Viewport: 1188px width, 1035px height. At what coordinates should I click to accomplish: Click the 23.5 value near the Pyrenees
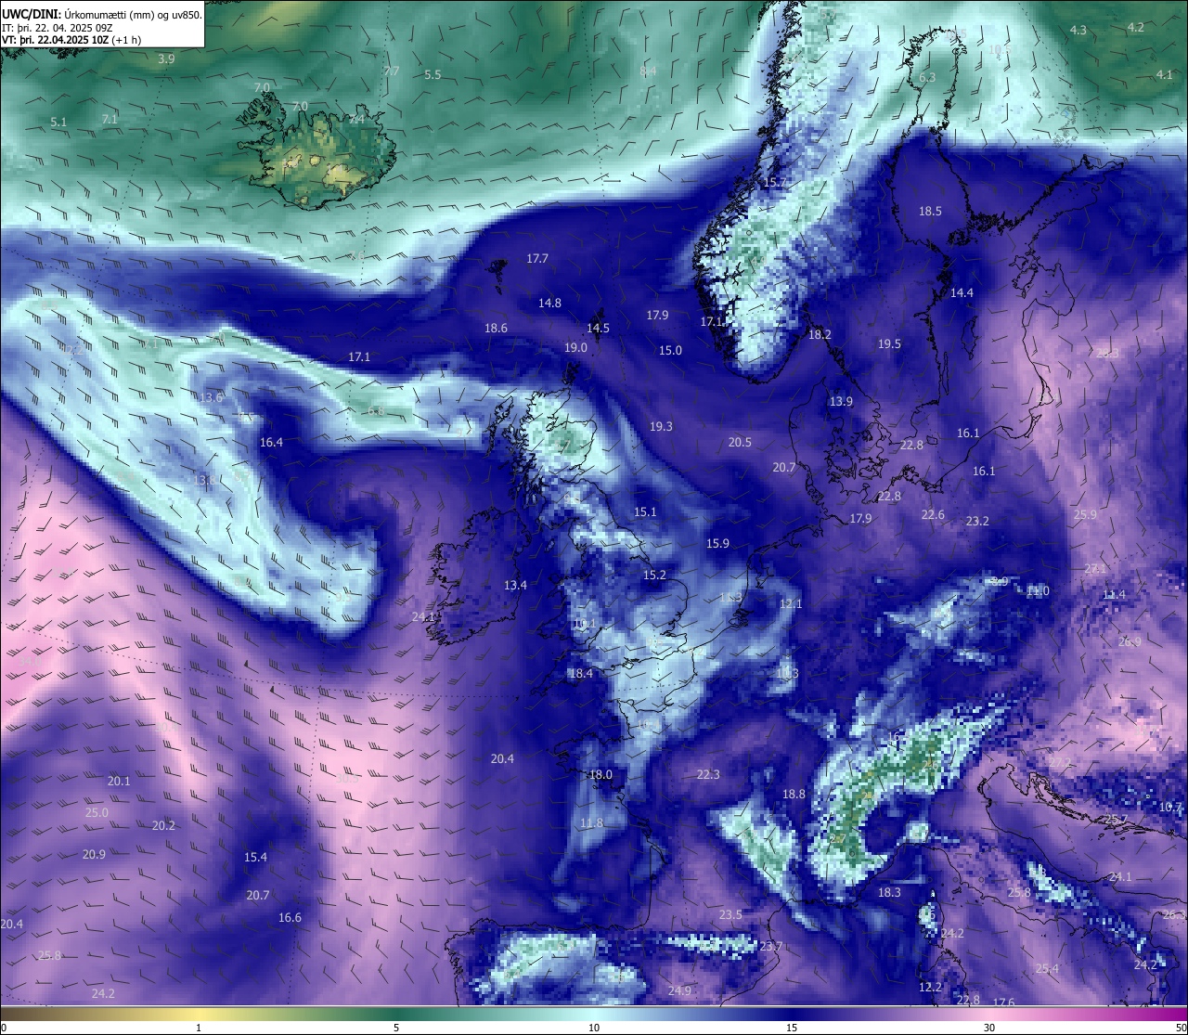click(x=730, y=915)
